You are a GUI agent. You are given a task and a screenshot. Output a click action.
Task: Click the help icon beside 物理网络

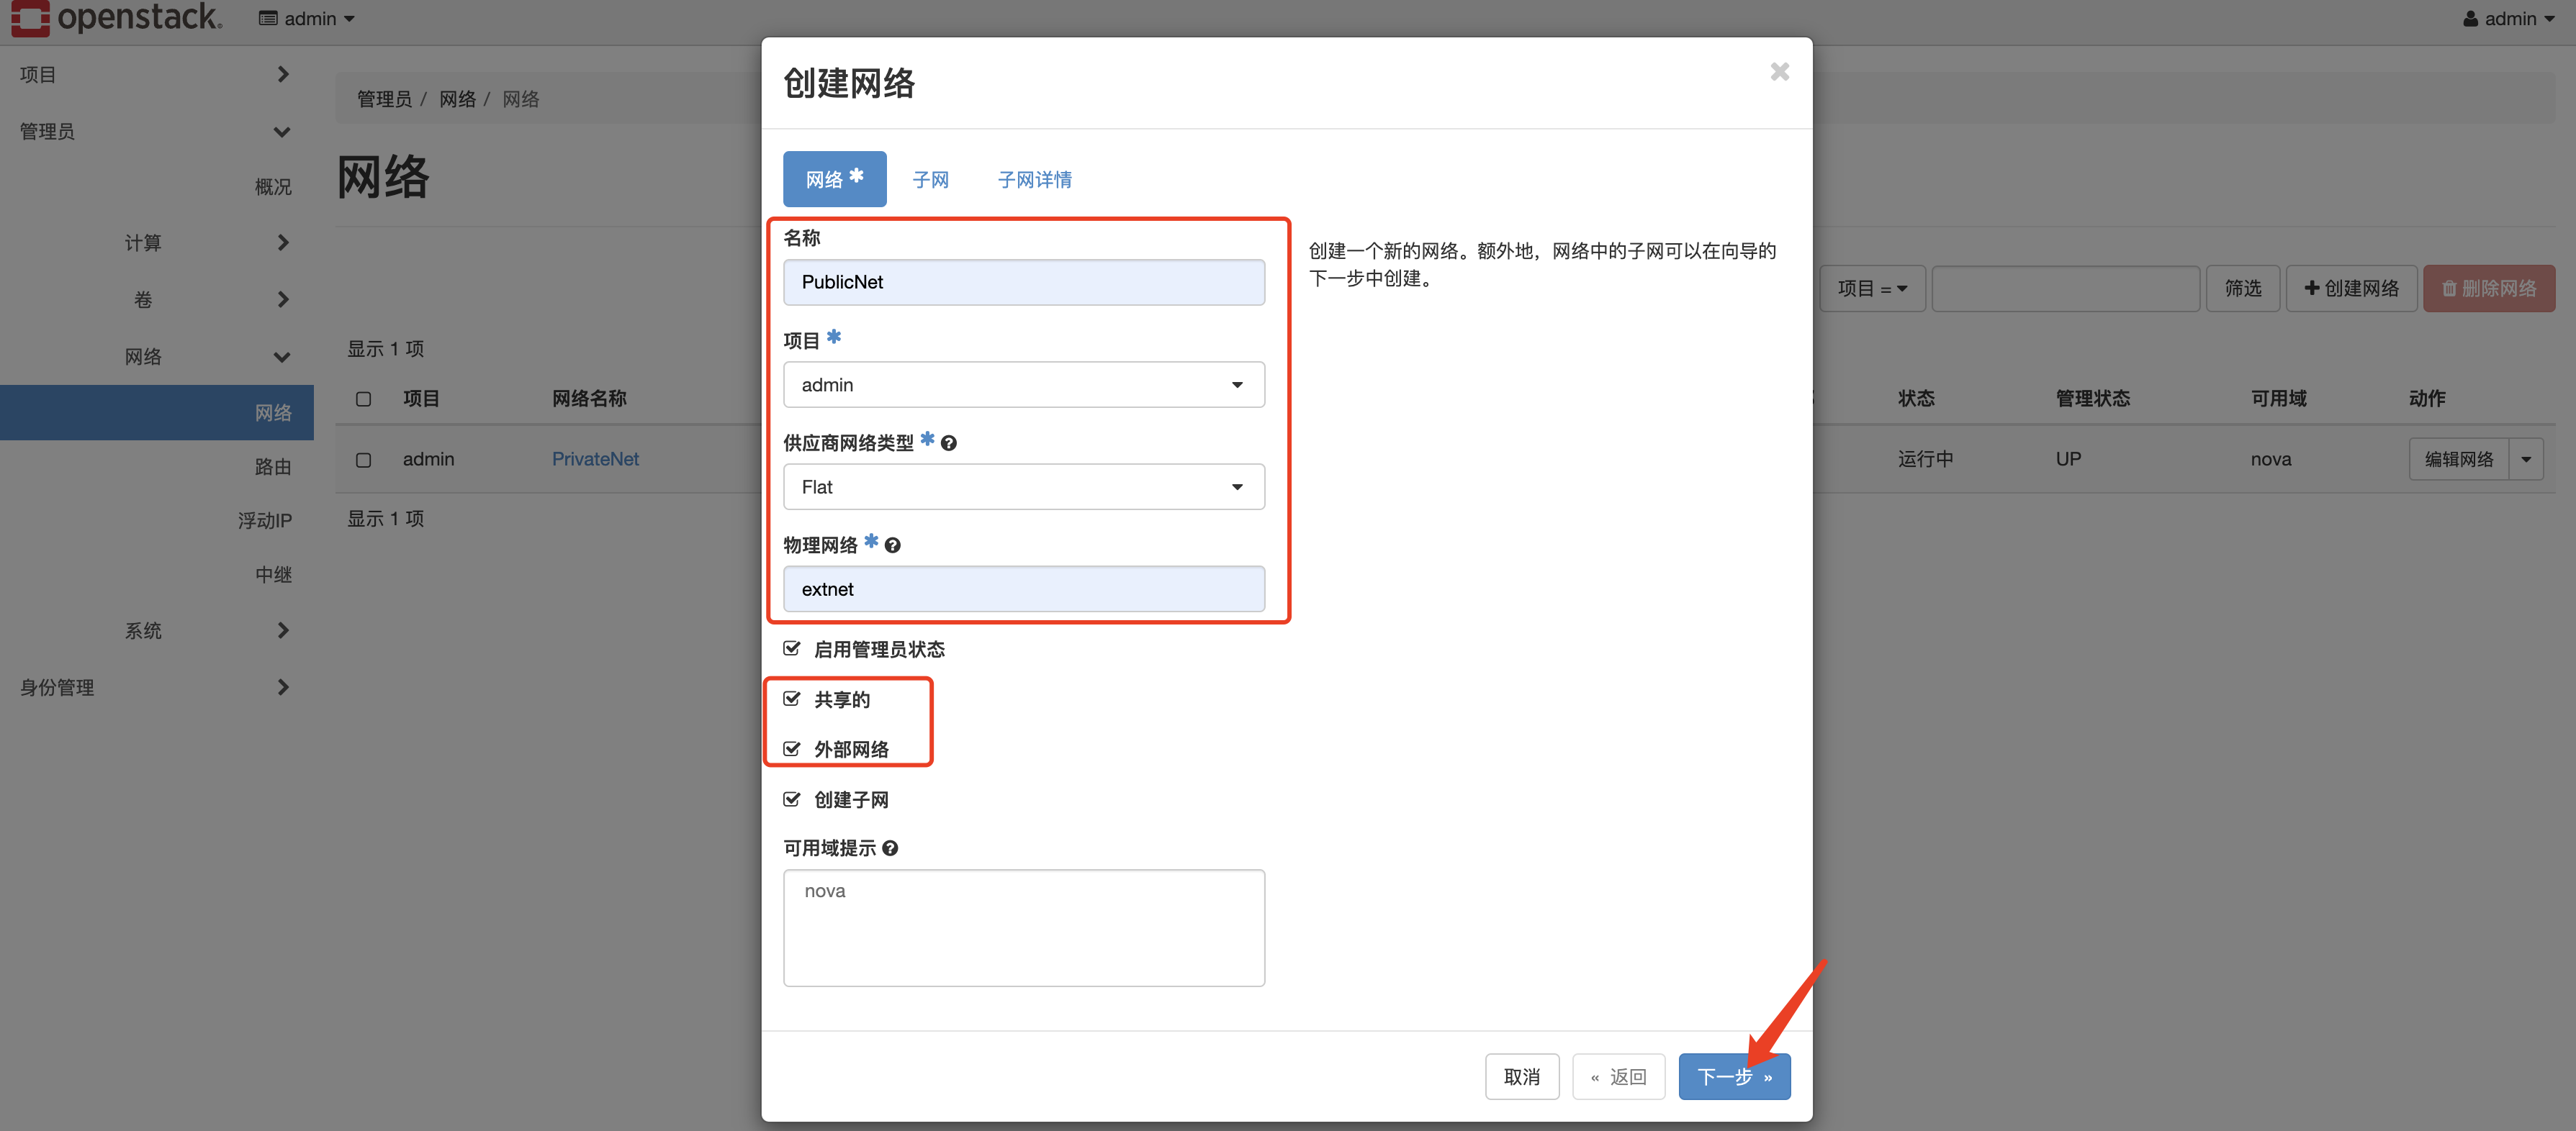(892, 545)
